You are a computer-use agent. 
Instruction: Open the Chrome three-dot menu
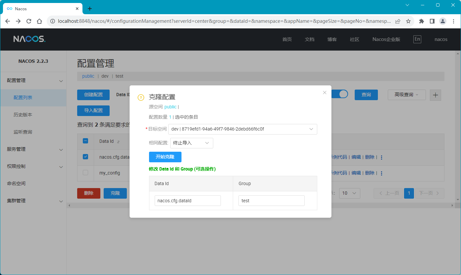point(453,21)
